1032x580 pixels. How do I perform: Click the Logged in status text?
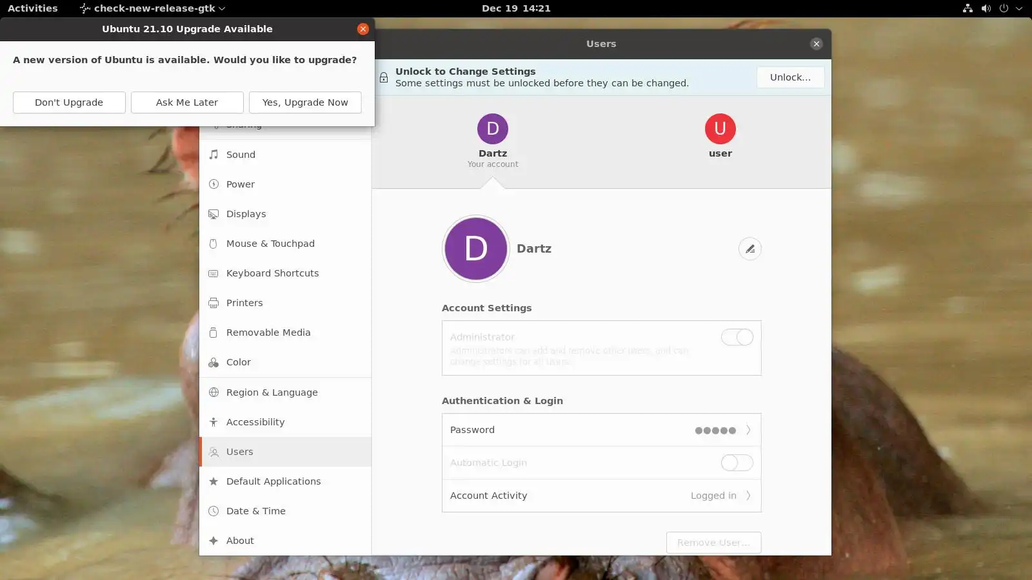coord(713,496)
